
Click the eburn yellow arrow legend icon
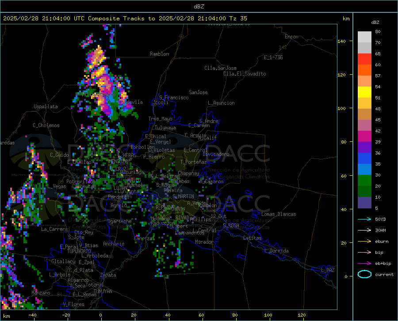tap(364, 242)
